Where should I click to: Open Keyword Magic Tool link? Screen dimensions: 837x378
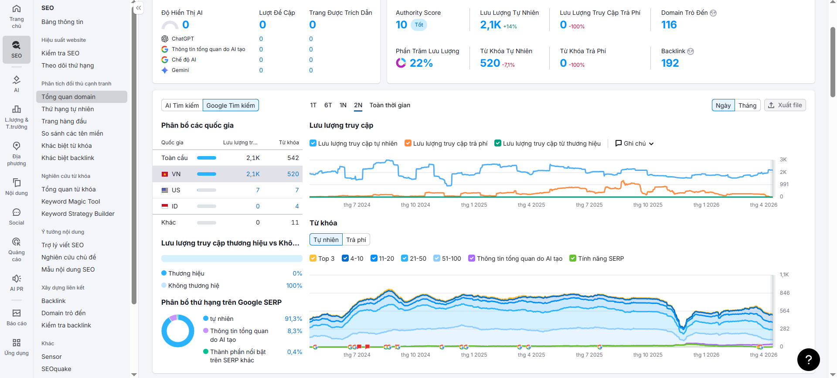71,201
